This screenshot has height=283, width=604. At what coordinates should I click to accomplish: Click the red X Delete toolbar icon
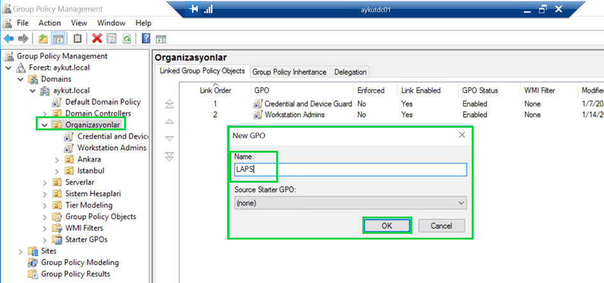97,38
